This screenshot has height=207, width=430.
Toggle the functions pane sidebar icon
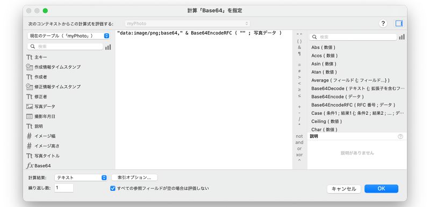(x=399, y=24)
